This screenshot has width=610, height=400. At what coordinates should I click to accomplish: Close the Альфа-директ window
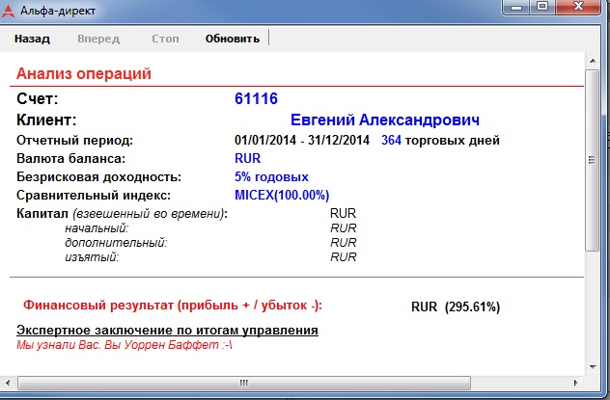(578, 7)
